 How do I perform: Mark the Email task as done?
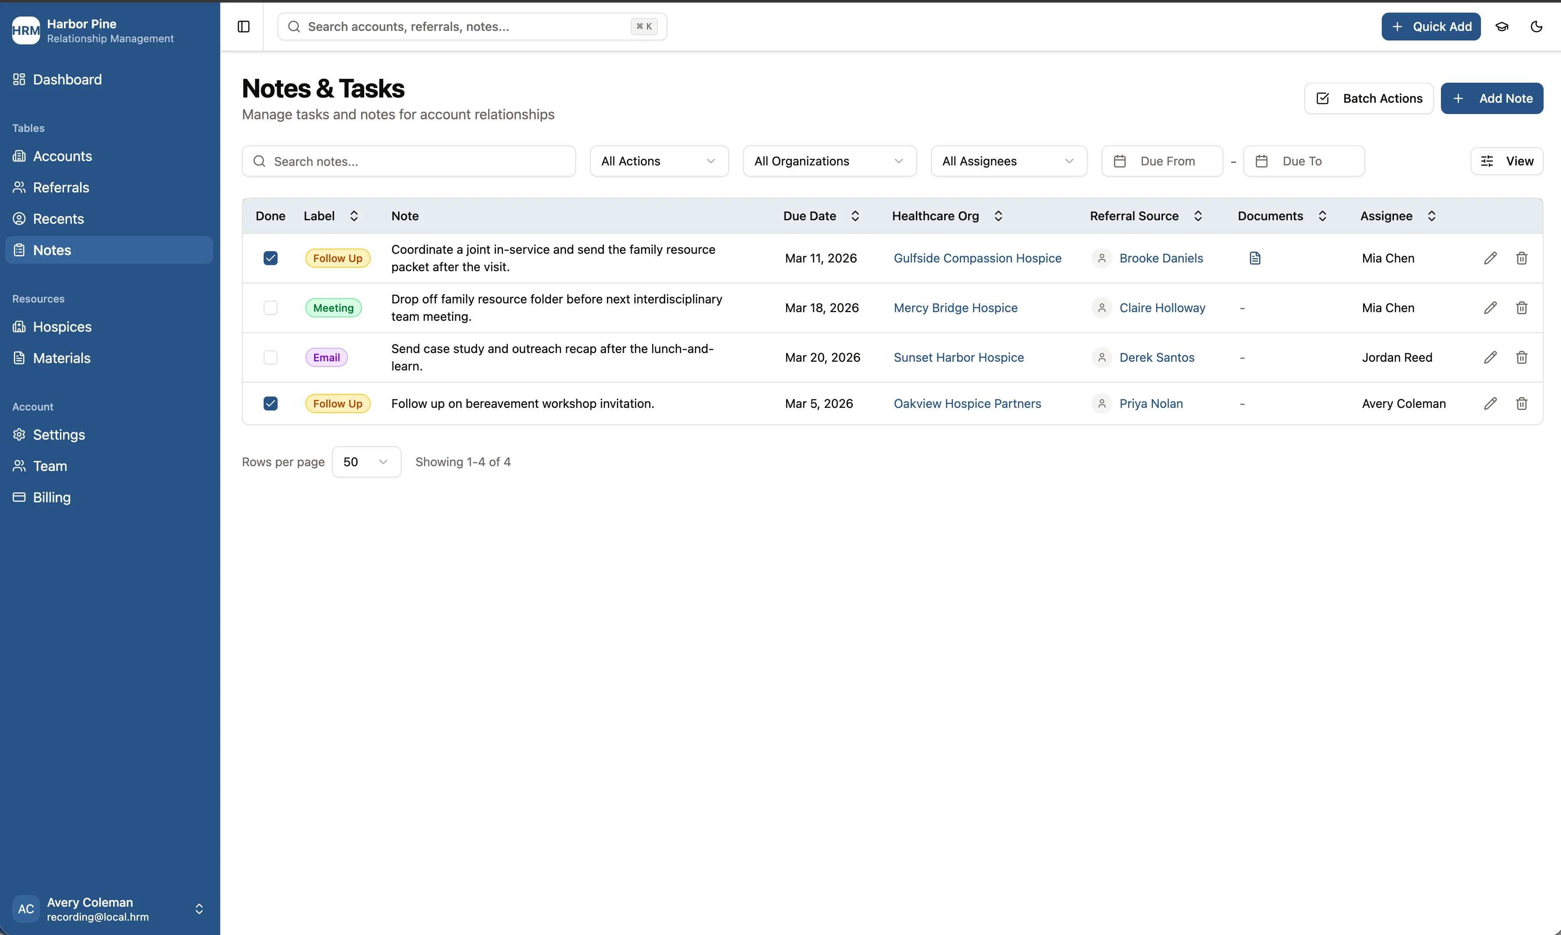270,357
